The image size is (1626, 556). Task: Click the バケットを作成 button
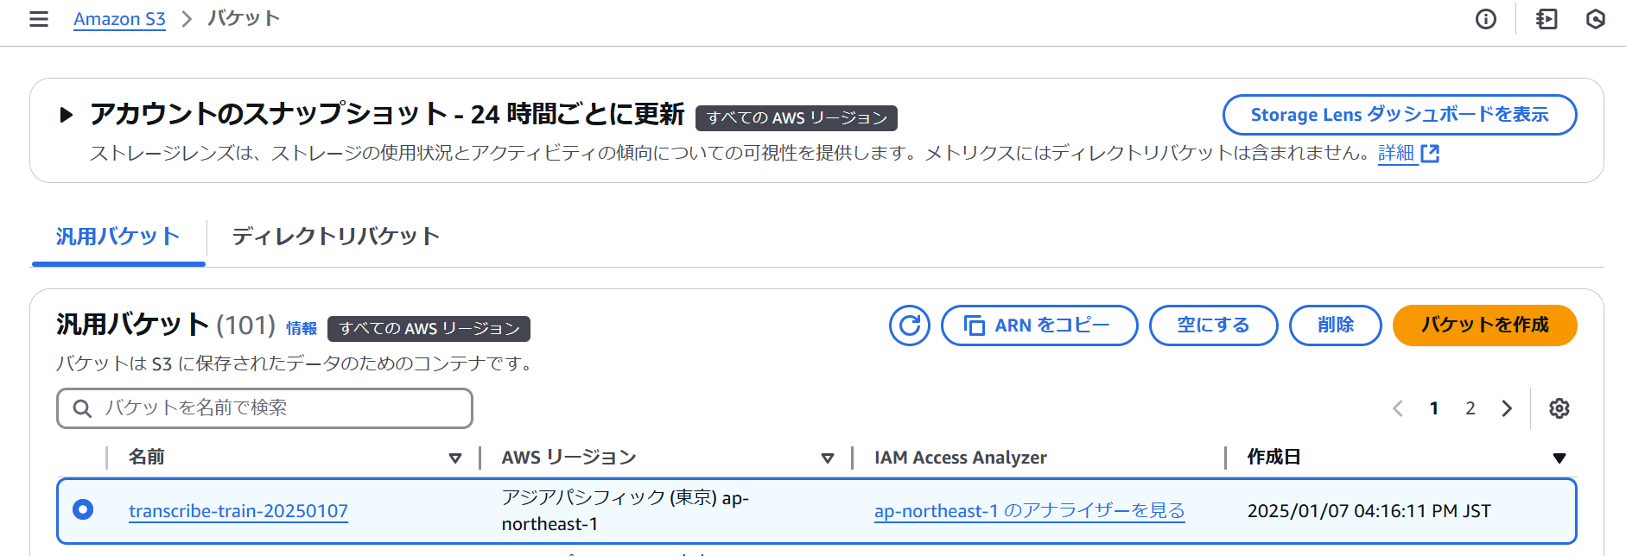pyautogui.click(x=1484, y=325)
